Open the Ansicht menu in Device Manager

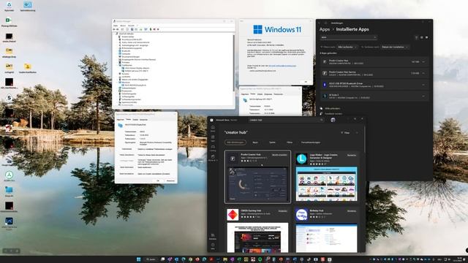pyautogui.click(x=132, y=26)
